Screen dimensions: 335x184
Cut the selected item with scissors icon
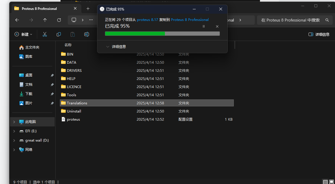click(x=45, y=34)
